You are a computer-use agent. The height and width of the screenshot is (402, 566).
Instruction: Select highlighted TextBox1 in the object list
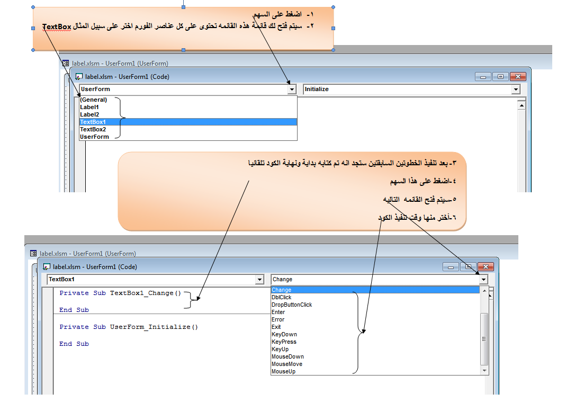(x=188, y=122)
